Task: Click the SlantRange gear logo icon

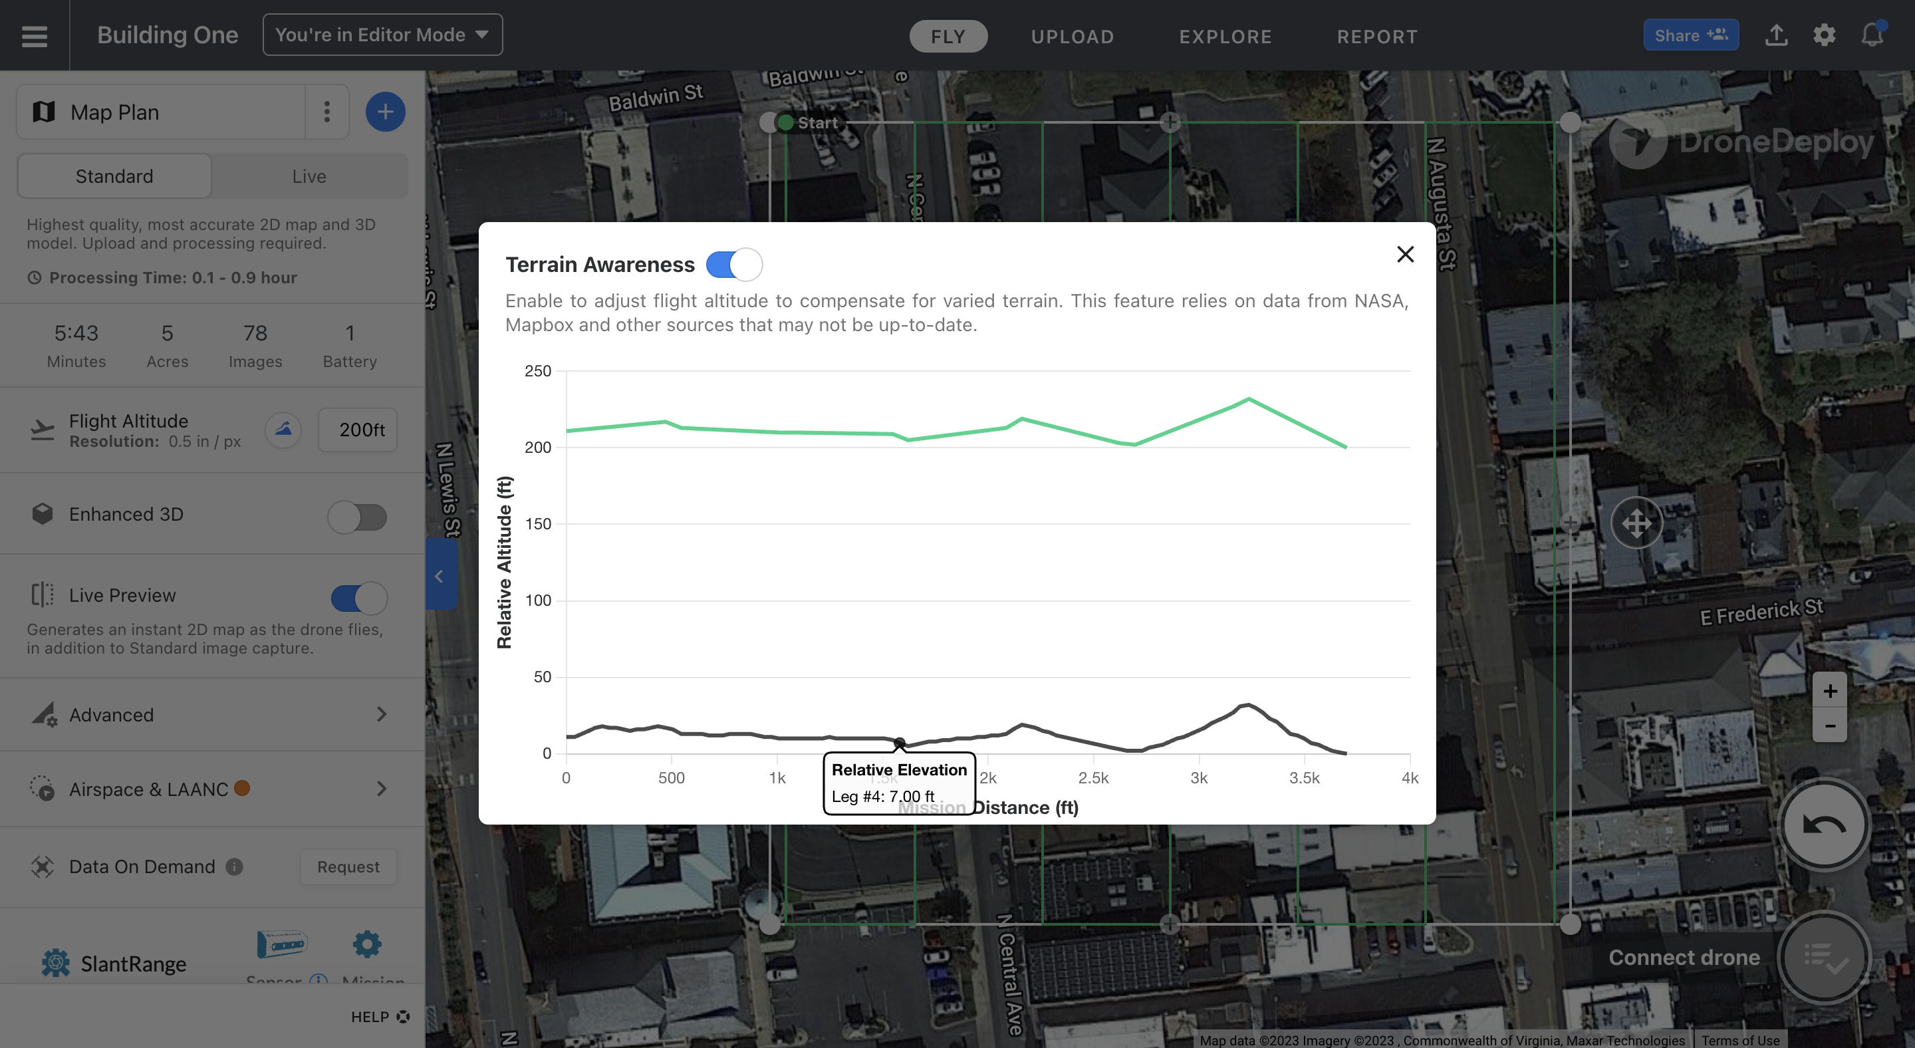Action: pos(56,964)
